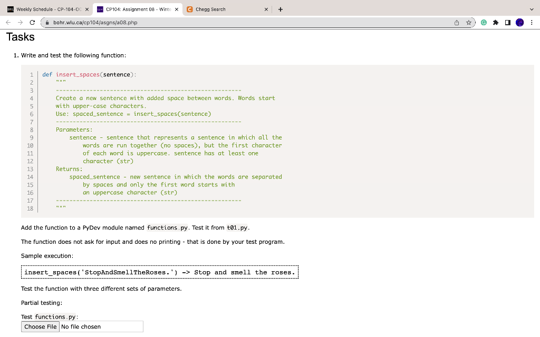
Task: Close the Weekly Schedule tab
Action: tap(88, 9)
